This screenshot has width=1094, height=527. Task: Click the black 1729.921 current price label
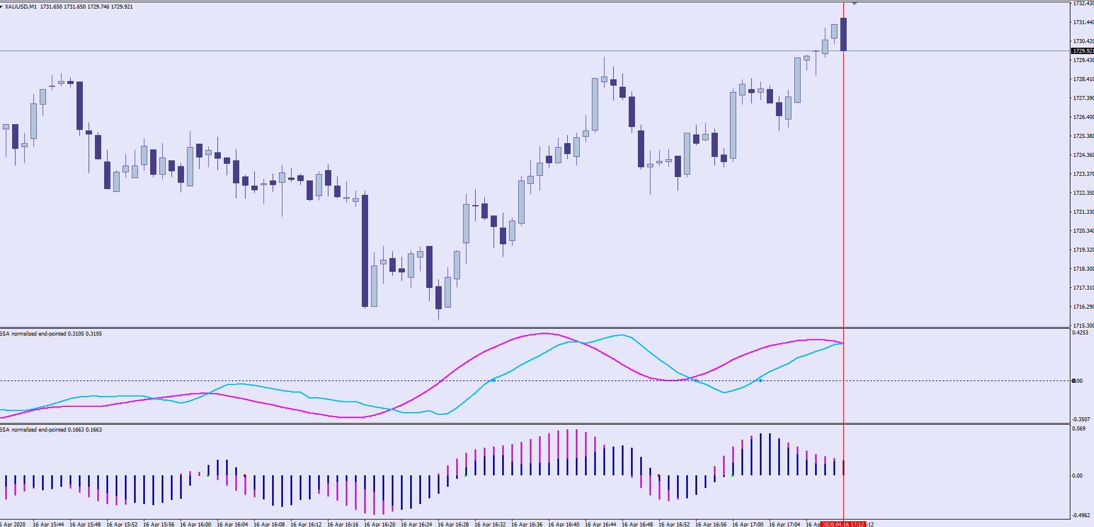(x=1082, y=51)
